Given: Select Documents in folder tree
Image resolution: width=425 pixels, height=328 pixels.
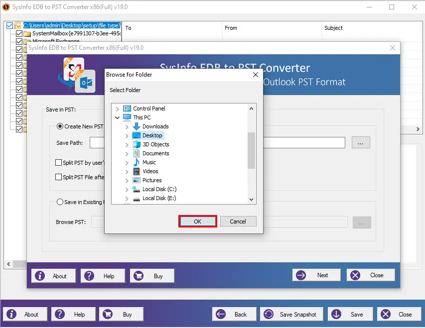Looking at the screenshot, I should (155, 153).
